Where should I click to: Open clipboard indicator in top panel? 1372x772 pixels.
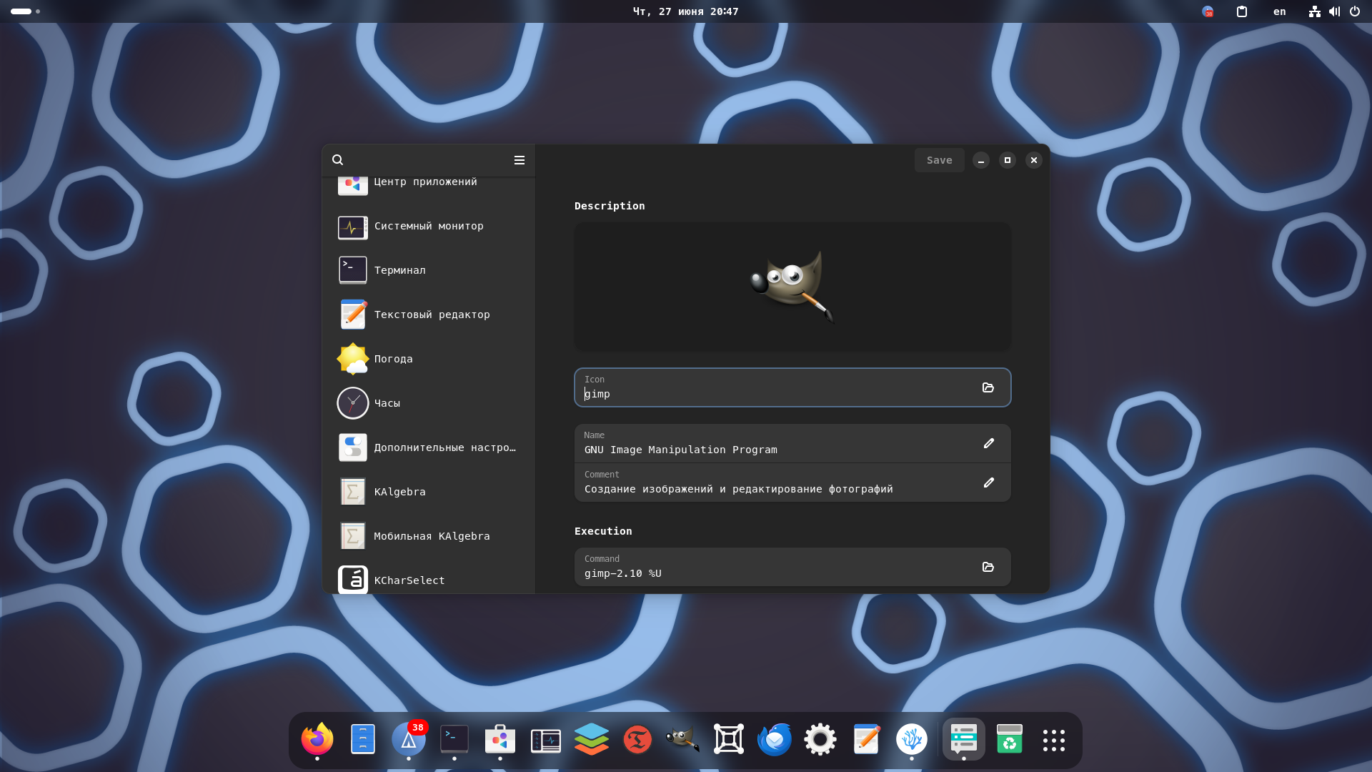1242,11
